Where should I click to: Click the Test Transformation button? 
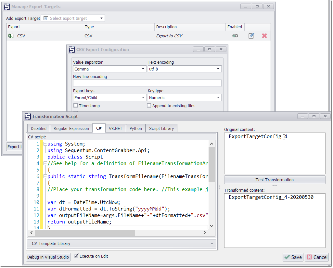[275, 180]
